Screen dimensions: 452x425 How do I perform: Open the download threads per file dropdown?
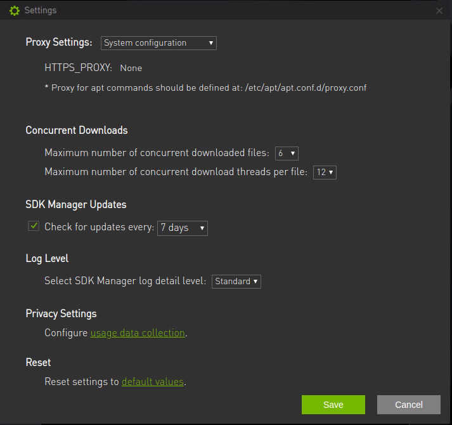[325, 173]
